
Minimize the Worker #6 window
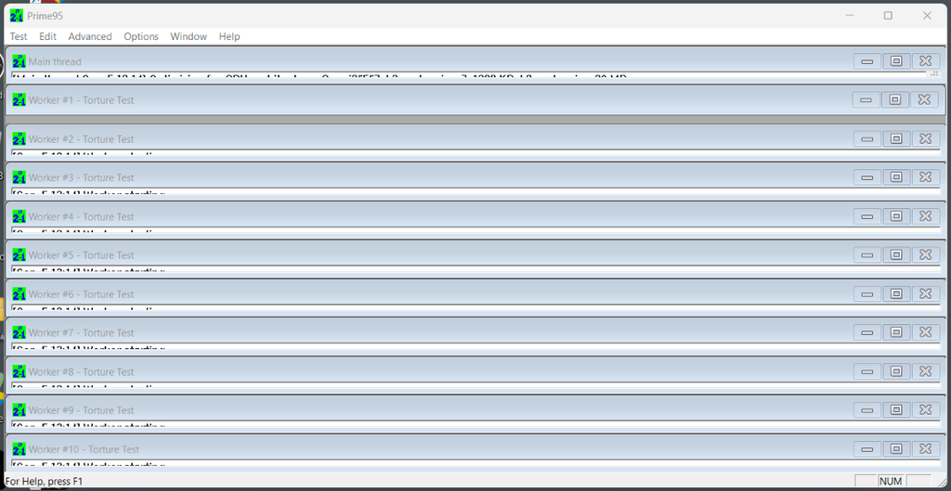pyautogui.click(x=867, y=293)
